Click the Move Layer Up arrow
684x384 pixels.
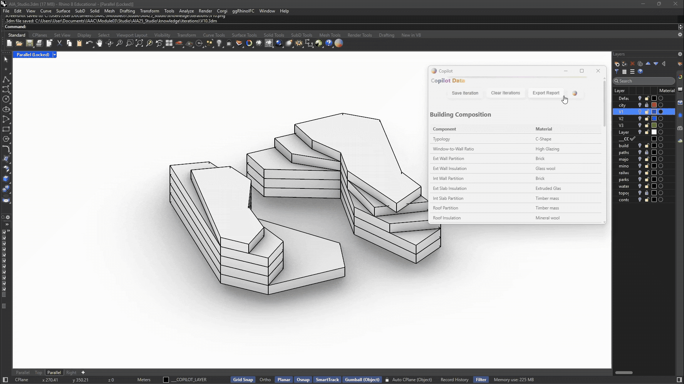coord(648,64)
